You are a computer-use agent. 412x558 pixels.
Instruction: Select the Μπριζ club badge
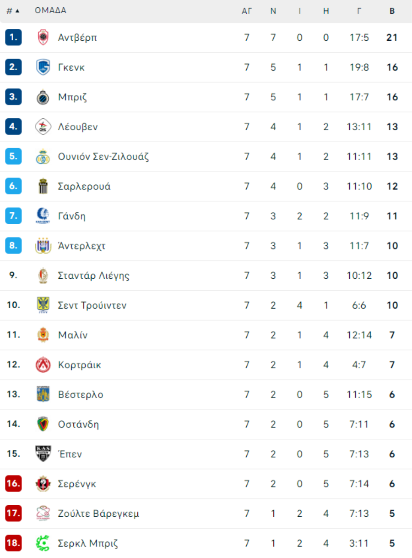[x=43, y=97]
